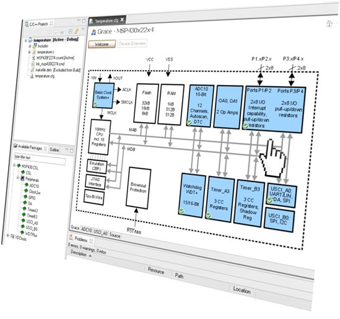Click the ADC10 package icon in the tree

pyautogui.click(x=27, y=185)
